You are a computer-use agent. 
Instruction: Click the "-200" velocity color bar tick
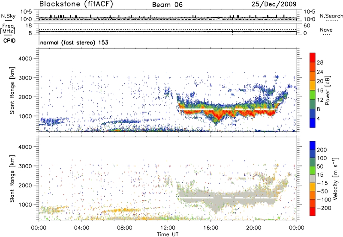[324, 208]
